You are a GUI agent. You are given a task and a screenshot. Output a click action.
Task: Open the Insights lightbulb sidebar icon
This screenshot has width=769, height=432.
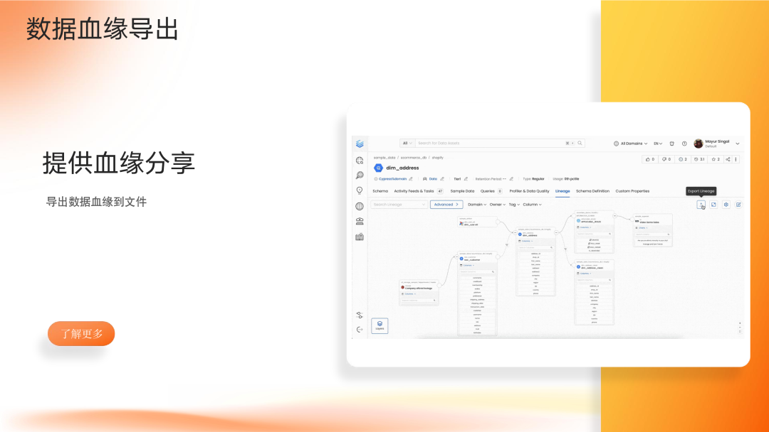[360, 191]
